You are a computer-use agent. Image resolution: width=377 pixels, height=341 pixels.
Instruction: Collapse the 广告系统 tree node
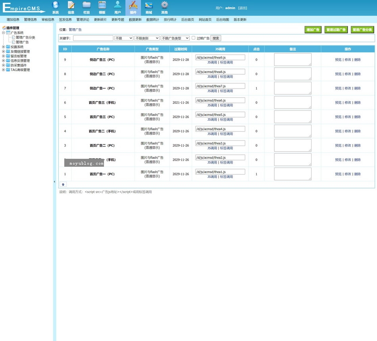(3, 33)
